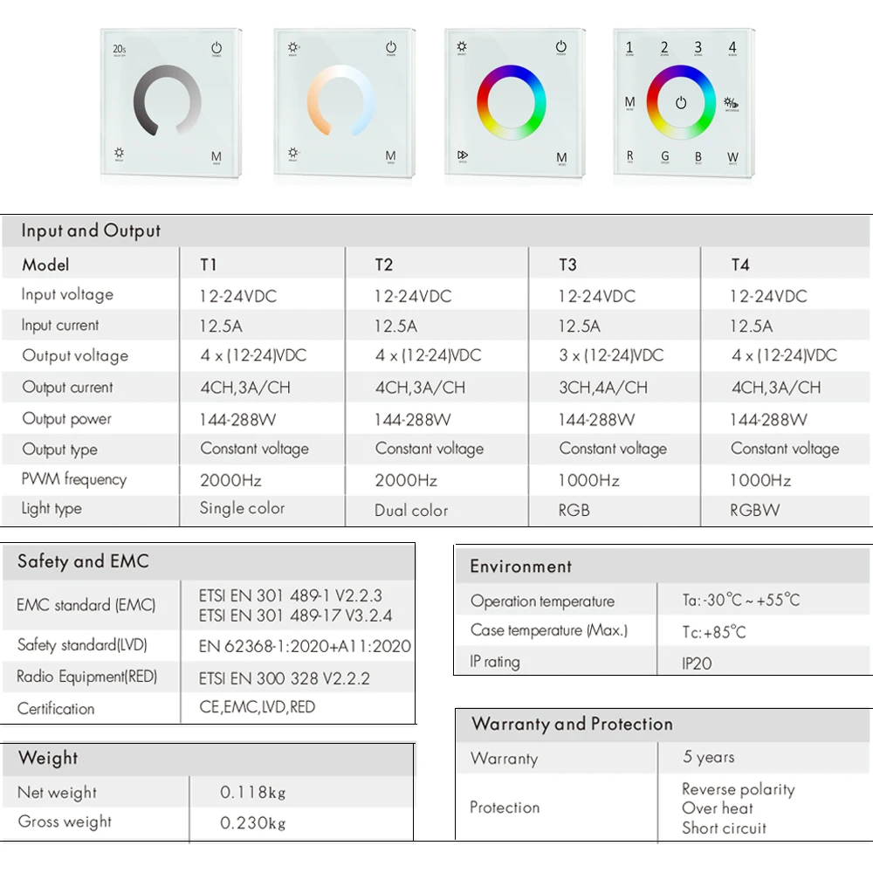This screenshot has height=873, width=873.
Task: Click the T3 model column header
Action: click(x=568, y=265)
